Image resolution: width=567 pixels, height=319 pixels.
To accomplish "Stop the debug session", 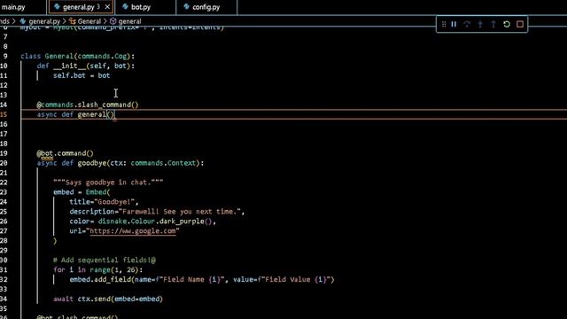I will click(520, 24).
